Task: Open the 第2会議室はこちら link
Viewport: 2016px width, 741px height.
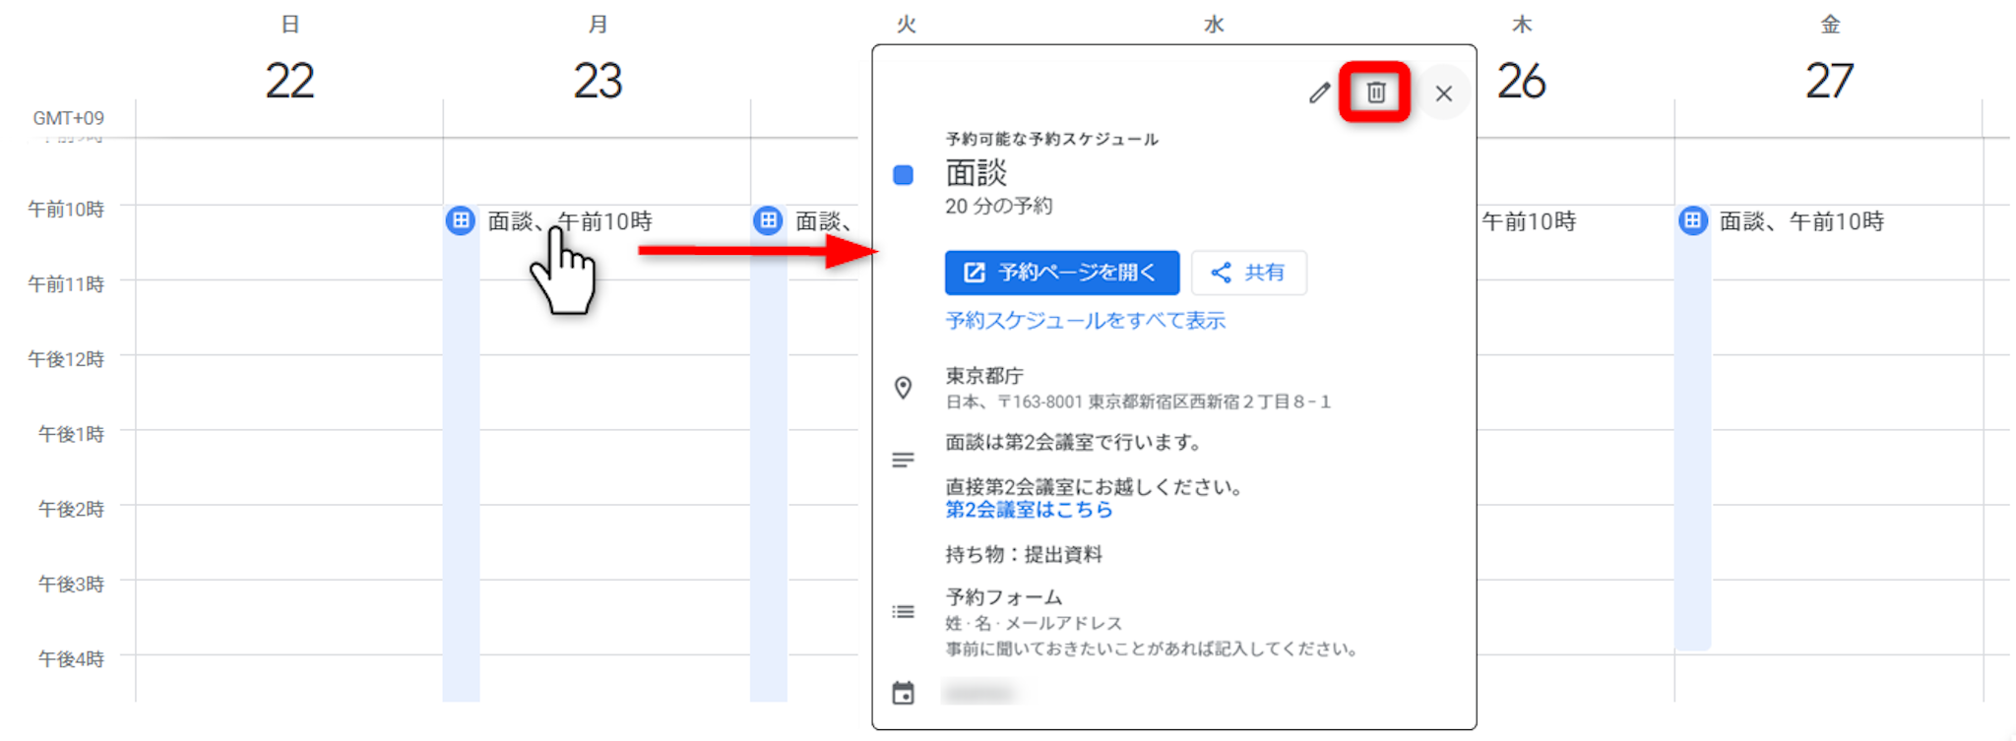Action: (x=1029, y=510)
